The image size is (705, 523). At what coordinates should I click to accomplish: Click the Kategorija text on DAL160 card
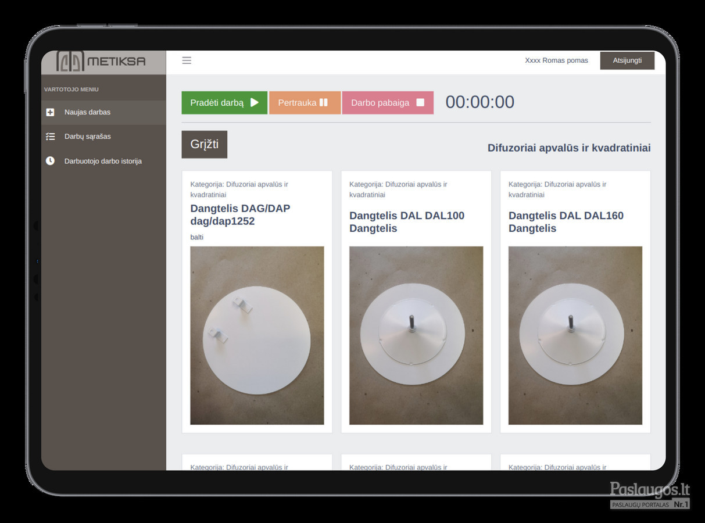[x=557, y=189]
